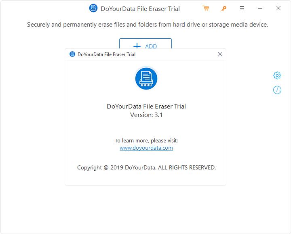Click the copyright 2019 DoYourData text

point(146,167)
